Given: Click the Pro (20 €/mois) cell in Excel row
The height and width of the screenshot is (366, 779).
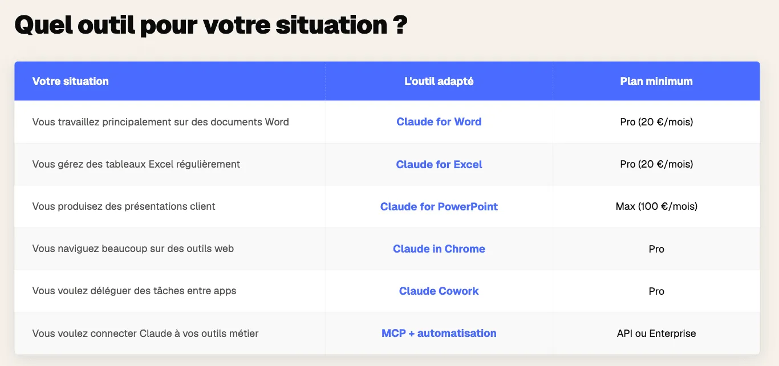Looking at the screenshot, I should click(656, 164).
